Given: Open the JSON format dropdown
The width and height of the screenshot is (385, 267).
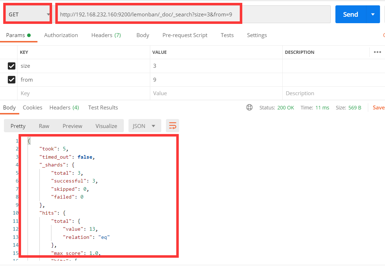Looking at the screenshot, I should pyautogui.click(x=144, y=126).
